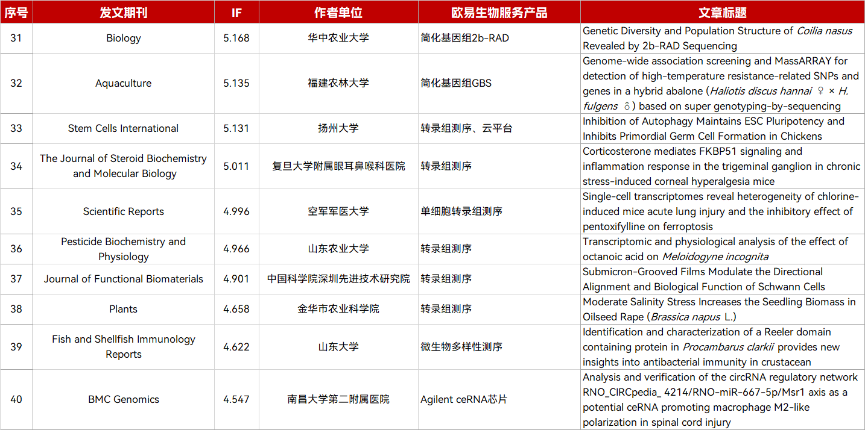Select the 复旦大学附属眼耳鼻喉科医院 cell
This screenshot has width=865, height=430.
click(x=338, y=166)
